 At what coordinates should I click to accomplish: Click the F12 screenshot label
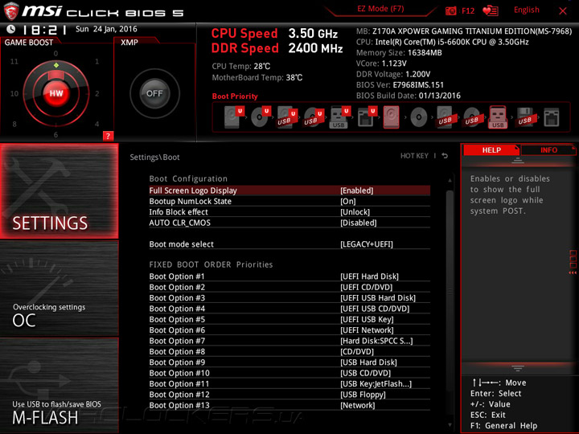[x=468, y=10]
